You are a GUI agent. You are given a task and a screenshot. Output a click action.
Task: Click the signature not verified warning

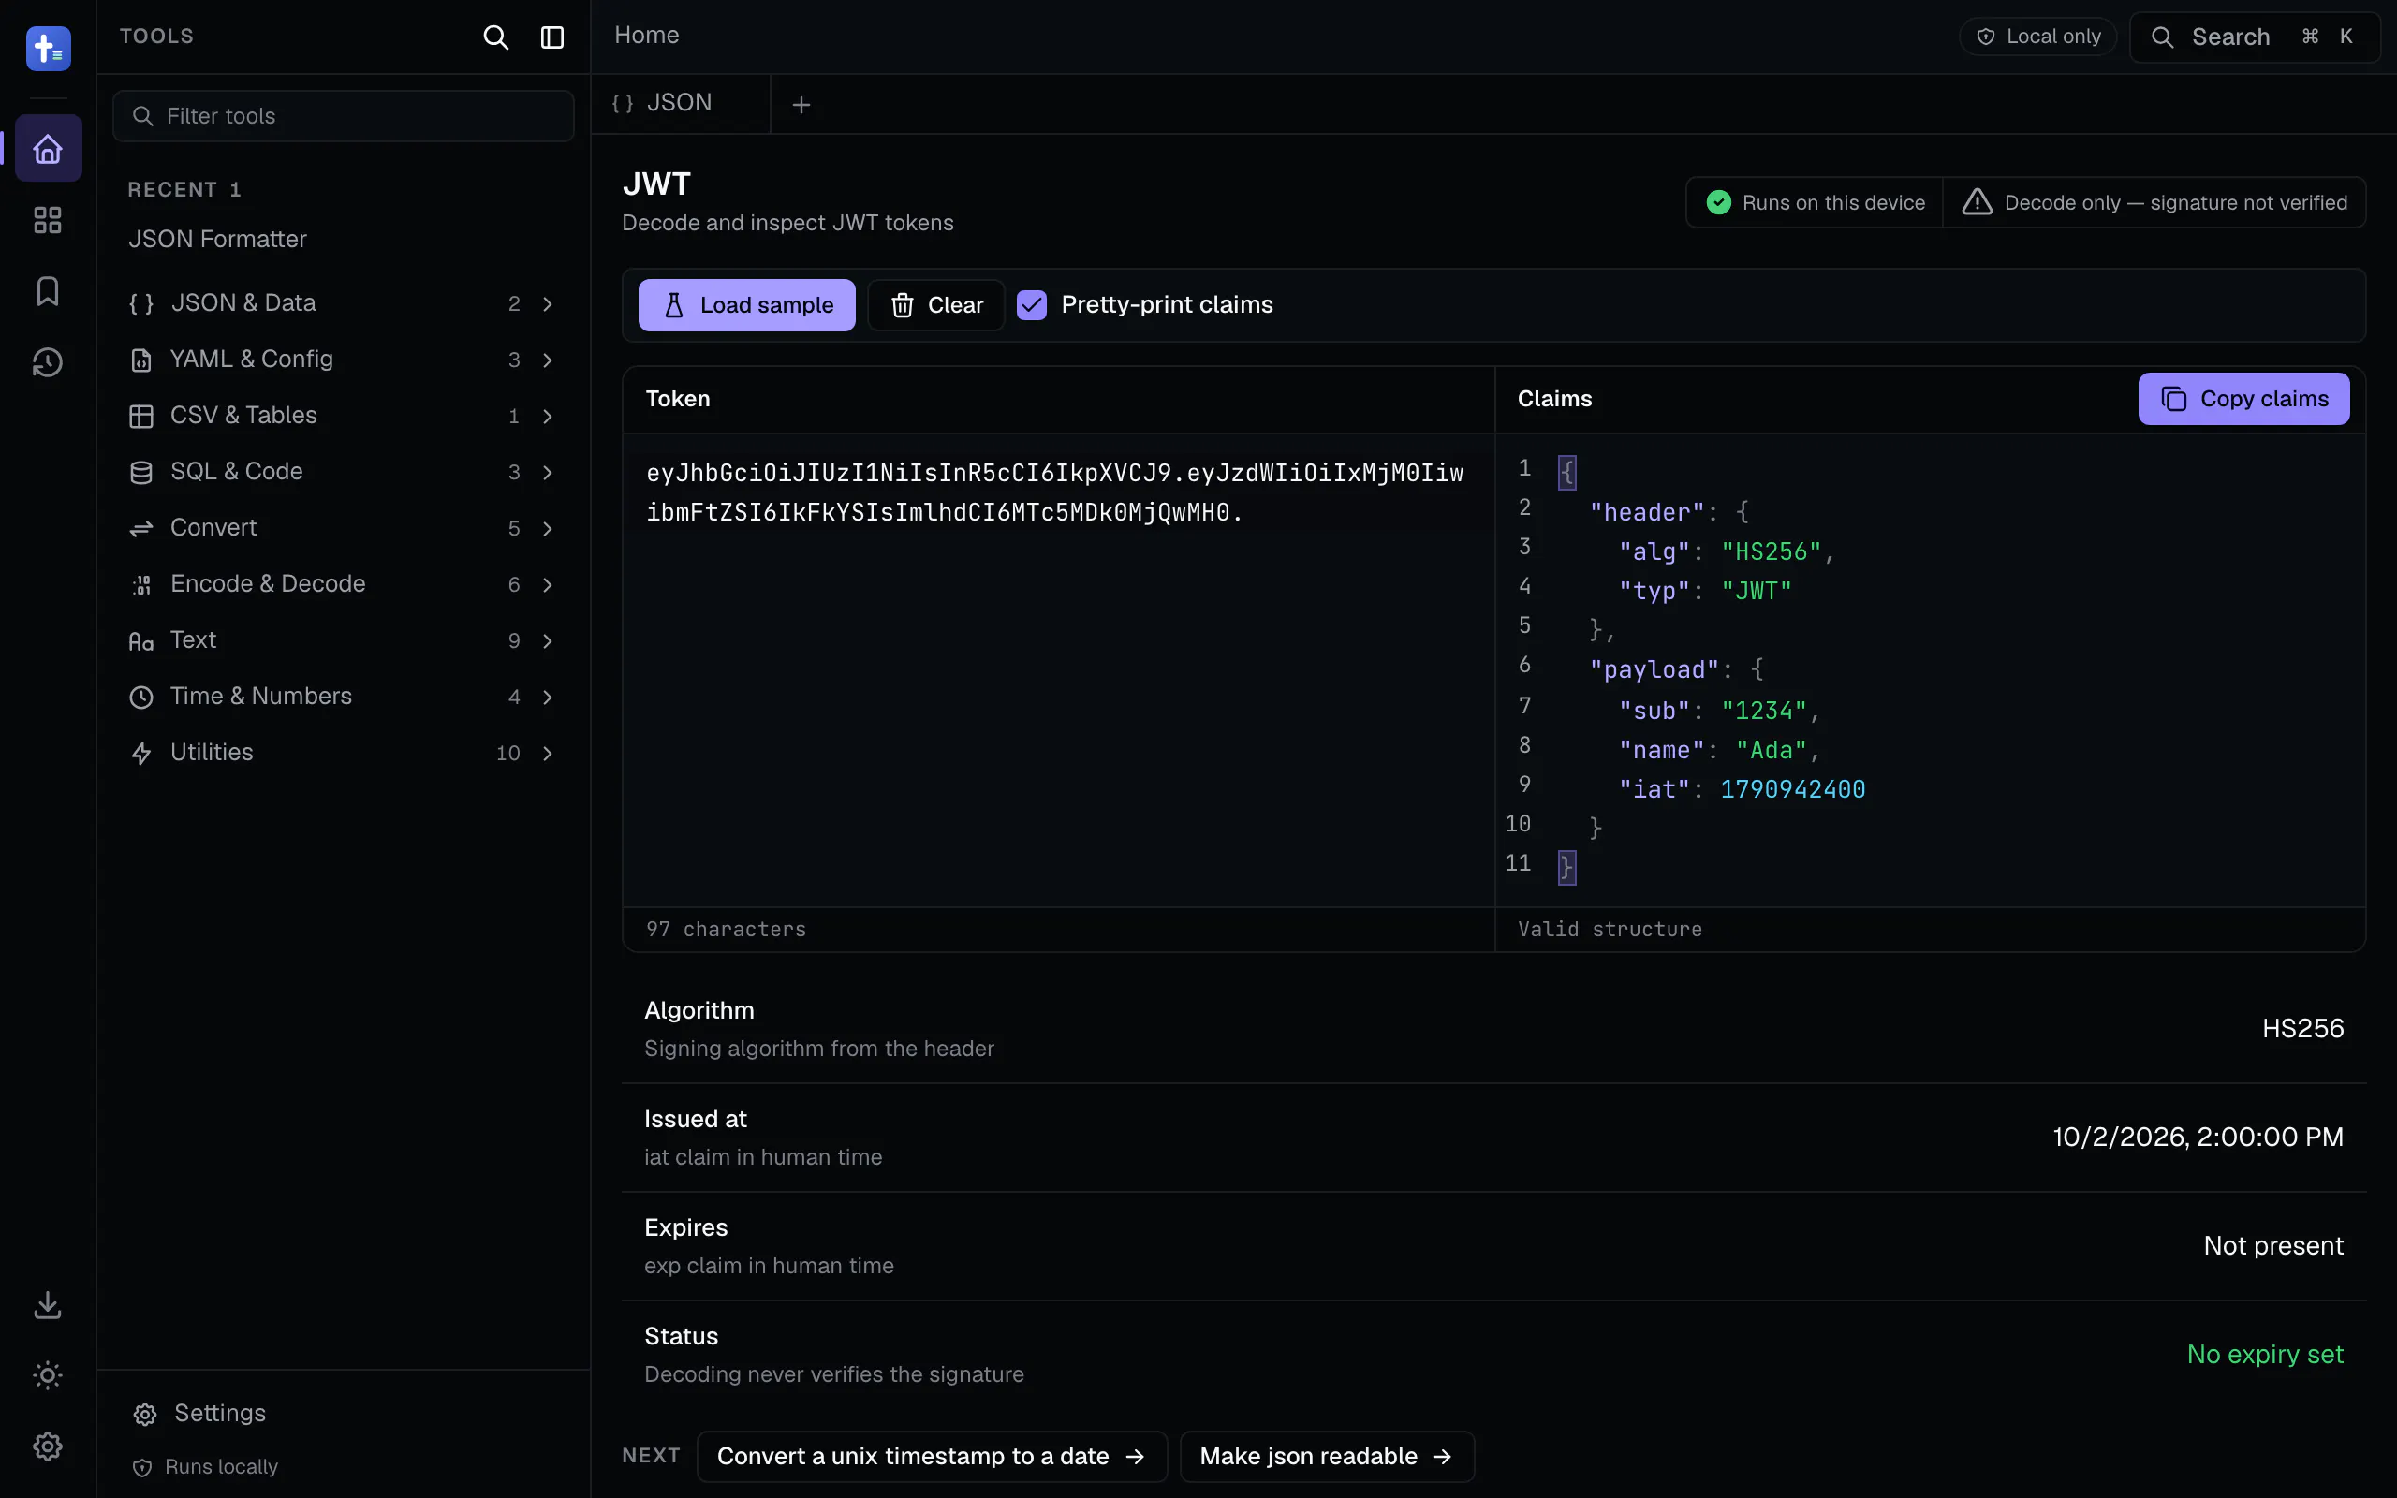(x=2154, y=202)
